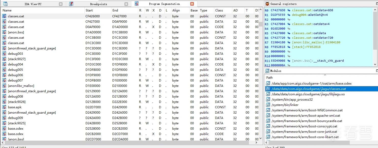Click register R1 value D1DF5E59
Image resolution: width=378 pixels, height=148 pixels.
[x=278, y=15]
